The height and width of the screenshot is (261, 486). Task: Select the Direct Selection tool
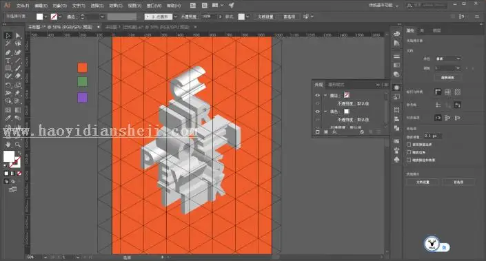18,36
